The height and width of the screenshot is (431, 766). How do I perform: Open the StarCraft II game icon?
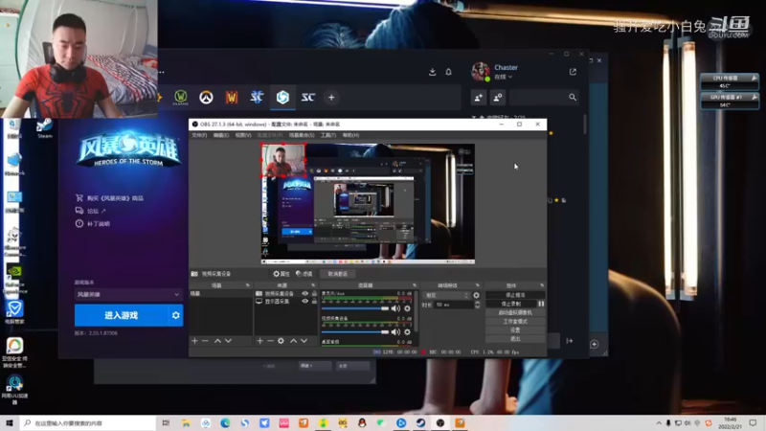point(257,98)
